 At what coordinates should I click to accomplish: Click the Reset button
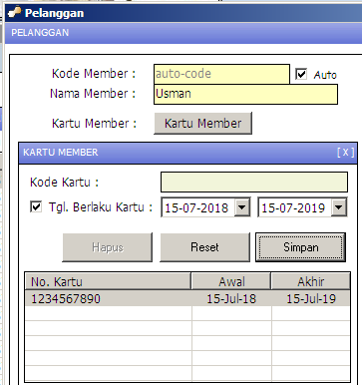click(x=204, y=247)
